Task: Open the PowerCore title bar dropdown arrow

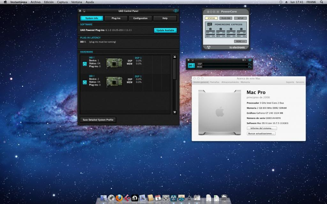Action: click(218, 12)
